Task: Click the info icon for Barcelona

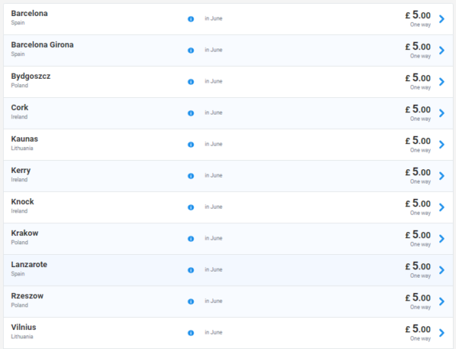Action: coord(191,18)
